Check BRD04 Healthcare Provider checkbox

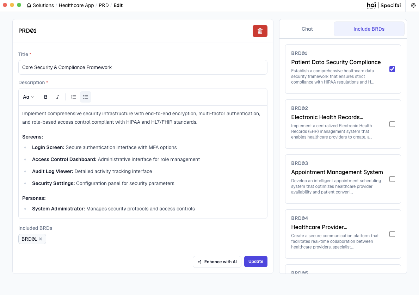coord(392,234)
